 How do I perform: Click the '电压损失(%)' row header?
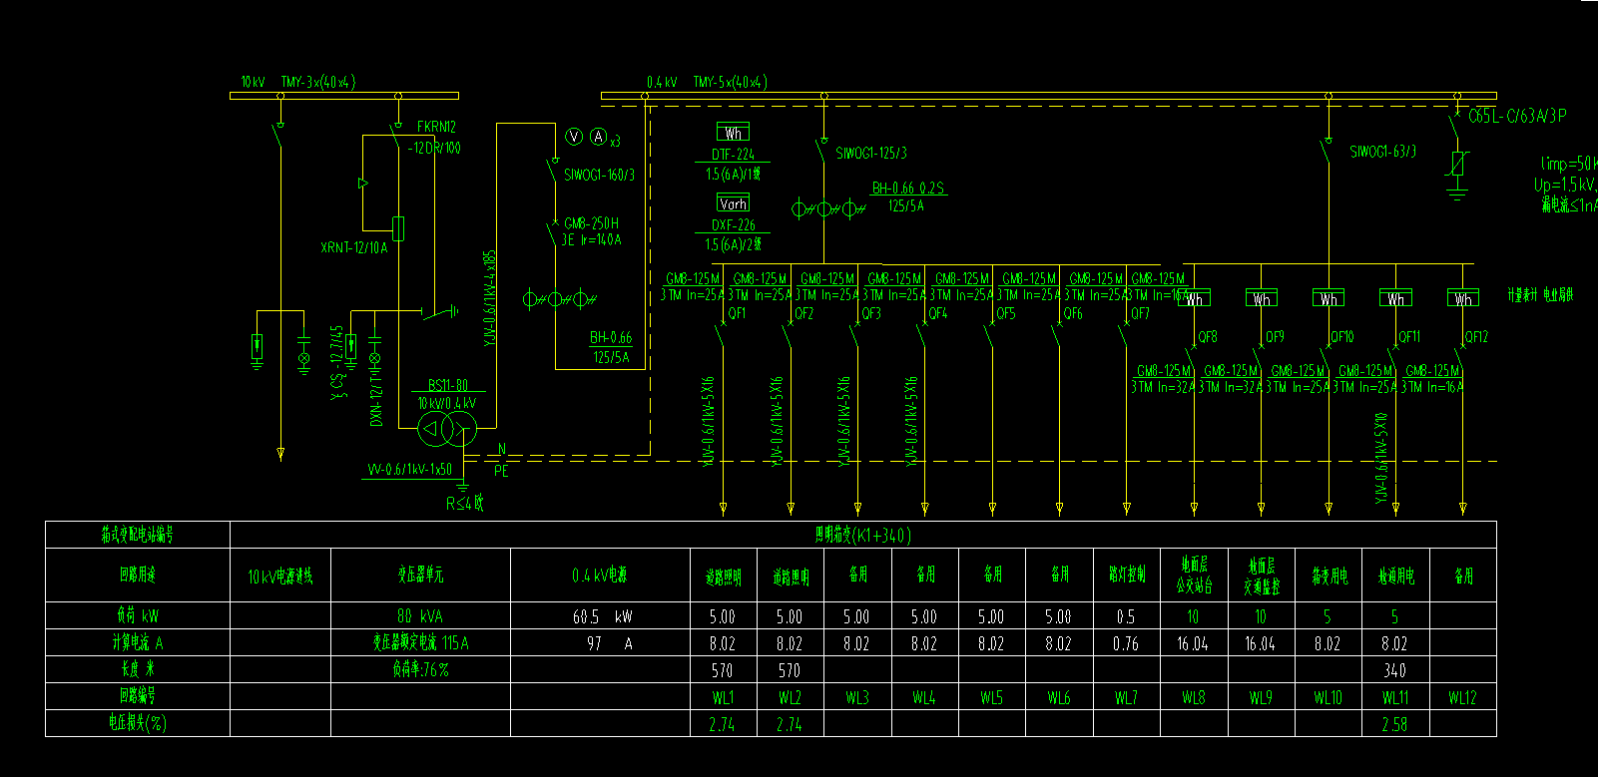138,723
